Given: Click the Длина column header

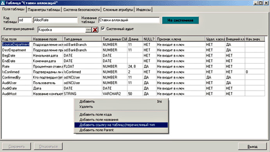Looking at the screenshot, I should pos(135,39).
